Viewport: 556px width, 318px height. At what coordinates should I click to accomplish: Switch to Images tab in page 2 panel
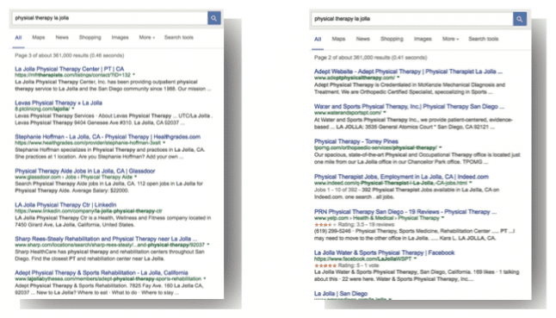[423, 39]
